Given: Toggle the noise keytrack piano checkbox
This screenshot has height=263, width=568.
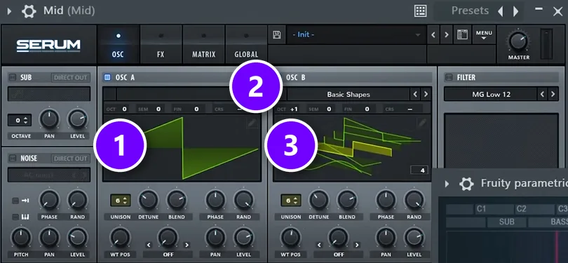Looking at the screenshot, I should 15,217.
